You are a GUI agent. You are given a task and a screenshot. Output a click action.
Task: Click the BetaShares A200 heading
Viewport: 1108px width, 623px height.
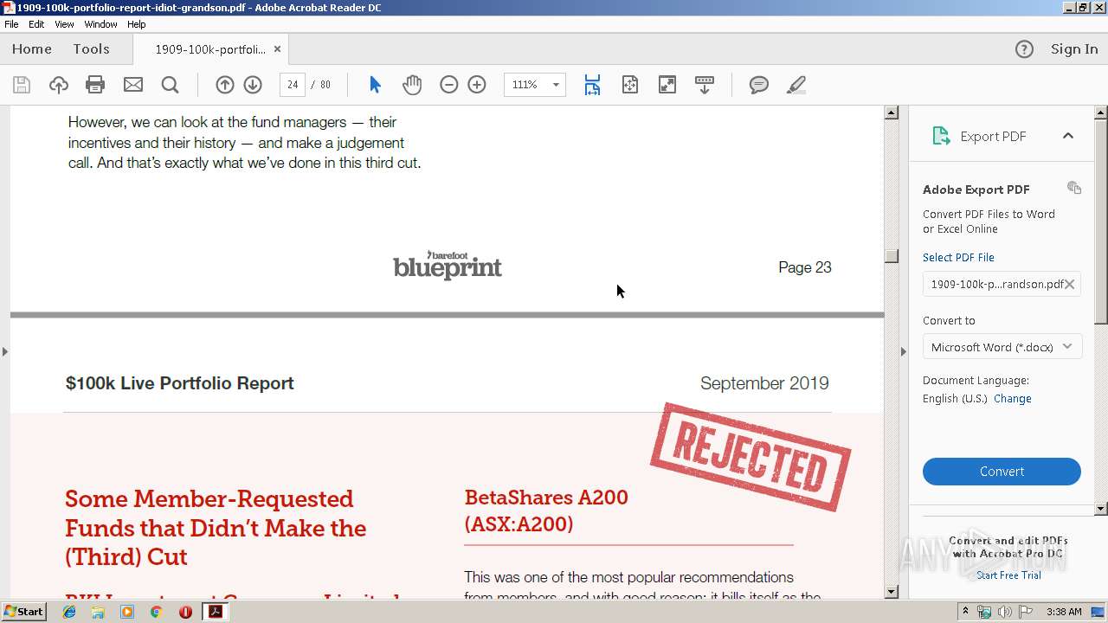click(x=546, y=511)
